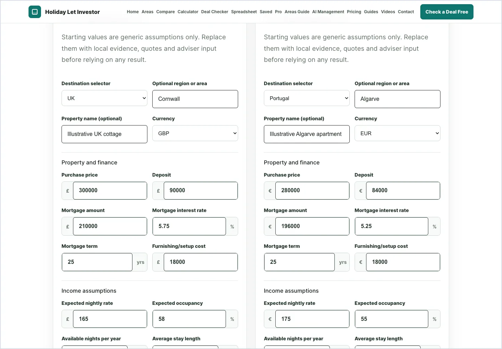Open the EUR currency dropdown

[x=397, y=133]
